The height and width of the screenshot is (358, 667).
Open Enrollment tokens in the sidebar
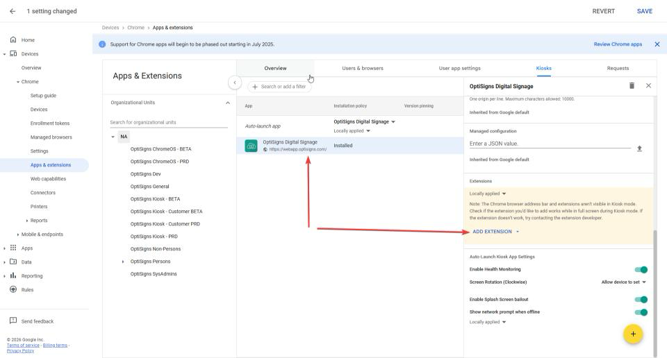tap(50, 123)
